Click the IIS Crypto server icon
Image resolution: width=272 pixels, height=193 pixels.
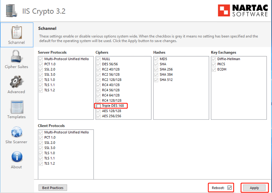[x=11, y=11]
